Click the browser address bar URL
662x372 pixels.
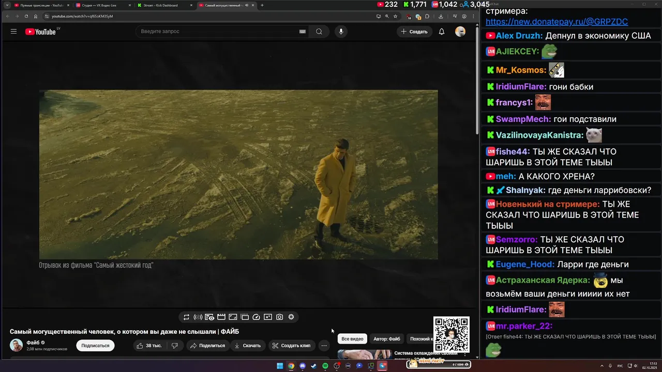(82, 16)
